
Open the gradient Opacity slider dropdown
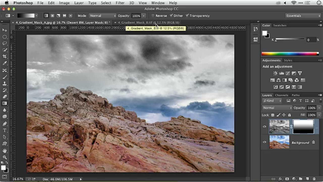click(144, 16)
